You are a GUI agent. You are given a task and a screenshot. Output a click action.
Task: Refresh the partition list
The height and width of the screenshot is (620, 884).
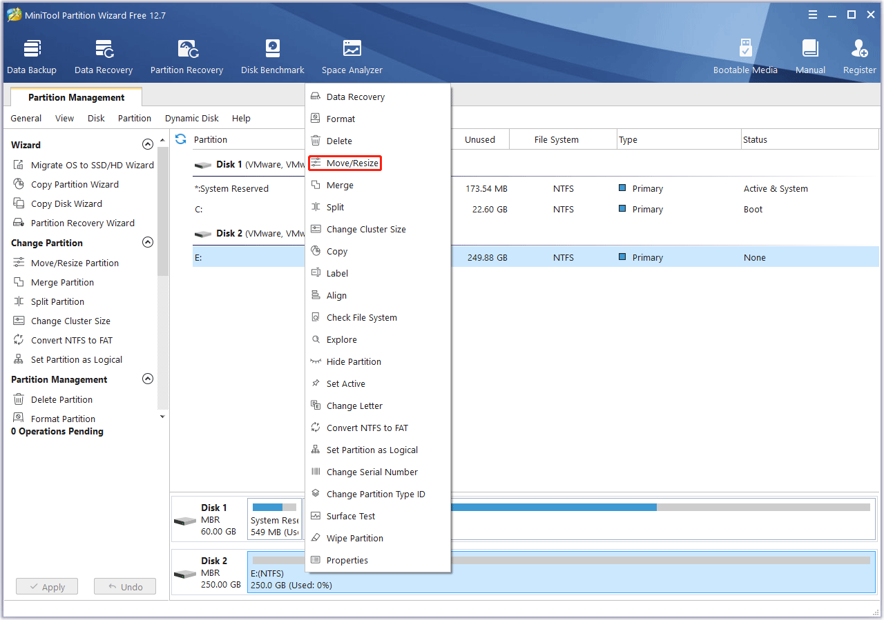[180, 139]
